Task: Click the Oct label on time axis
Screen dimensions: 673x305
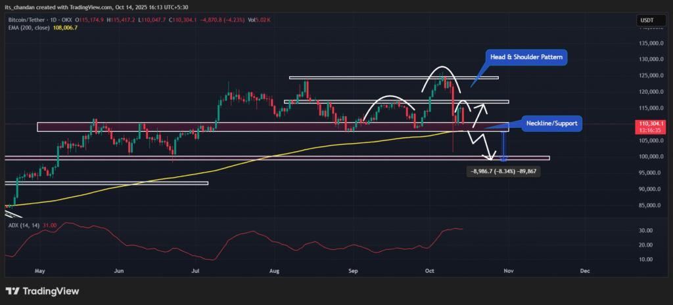Action: (x=430, y=270)
